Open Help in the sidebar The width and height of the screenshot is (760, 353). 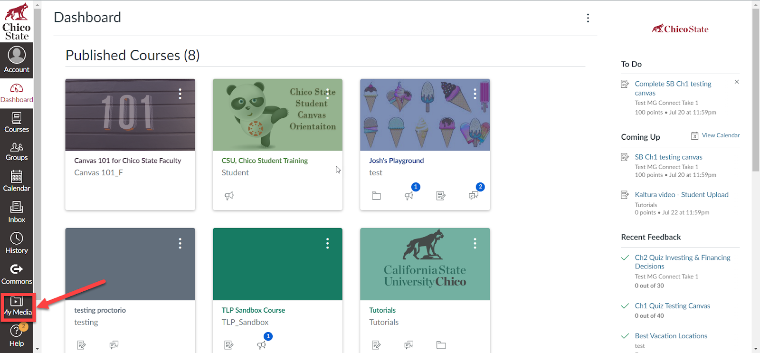click(x=17, y=336)
